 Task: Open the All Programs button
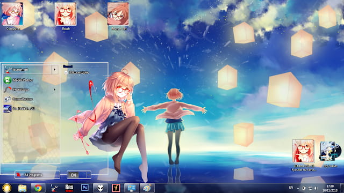tap(37, 175)
